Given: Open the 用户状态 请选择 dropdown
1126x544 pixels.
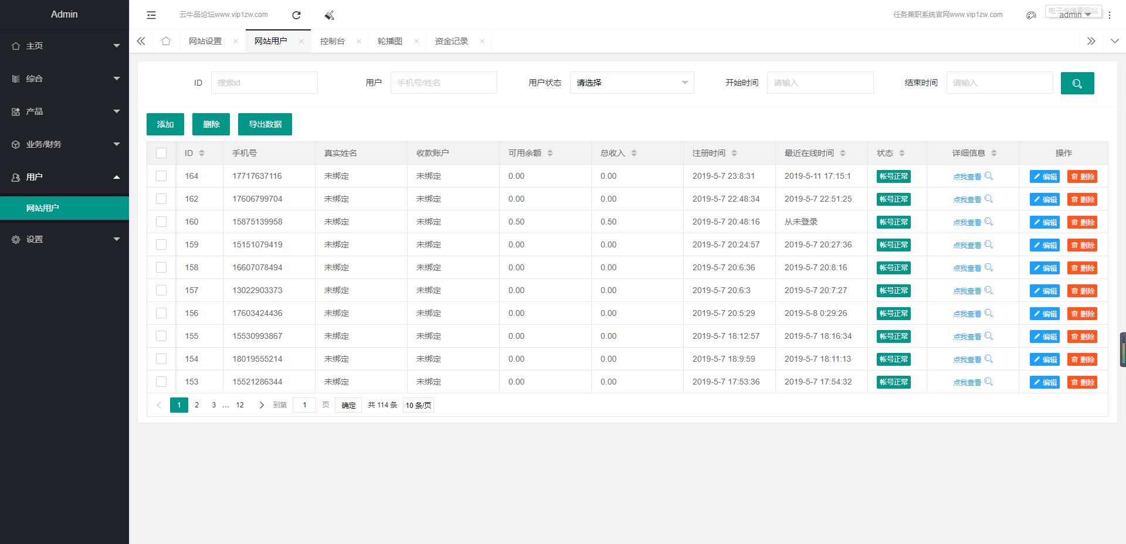Looking at the screenshot, I should point(632,83).
